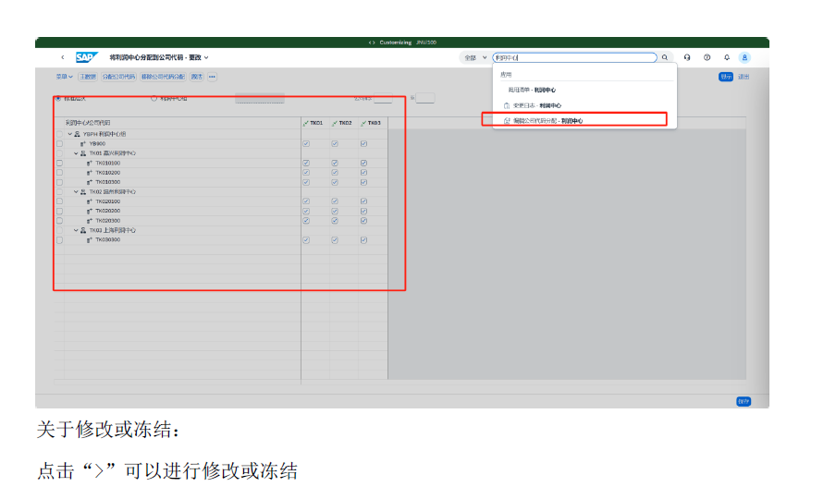
Task: Open the 全部 search scope dropdown
Action: pos(475,57)
